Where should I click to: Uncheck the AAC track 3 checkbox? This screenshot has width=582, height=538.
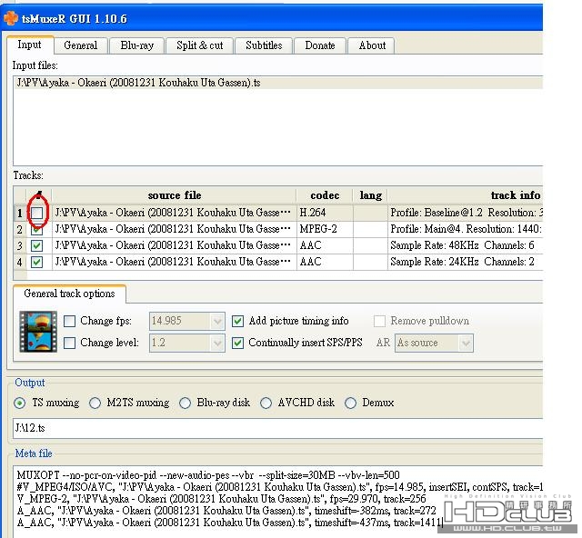coord(36,245)
